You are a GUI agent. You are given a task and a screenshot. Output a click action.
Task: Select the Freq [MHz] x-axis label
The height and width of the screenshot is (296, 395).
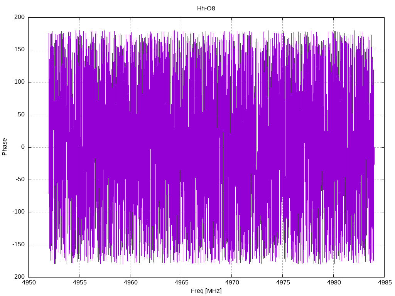click(x=206, y=291)
